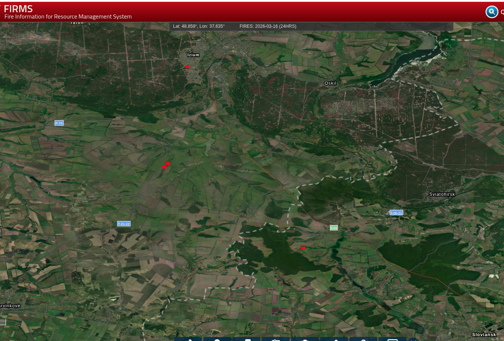Click the 'Fire Information for Resource Management System' subtitle
The width and height of the screenshot is (504, 341).
click(x=68, y=17)
